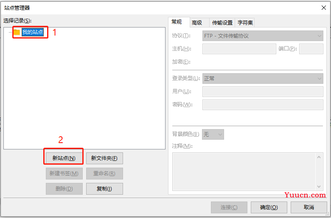Image resolution: width=331 pixels, height=218 pixels.
Task: Close the 站点管理器 dialog window
Action: 324,8
